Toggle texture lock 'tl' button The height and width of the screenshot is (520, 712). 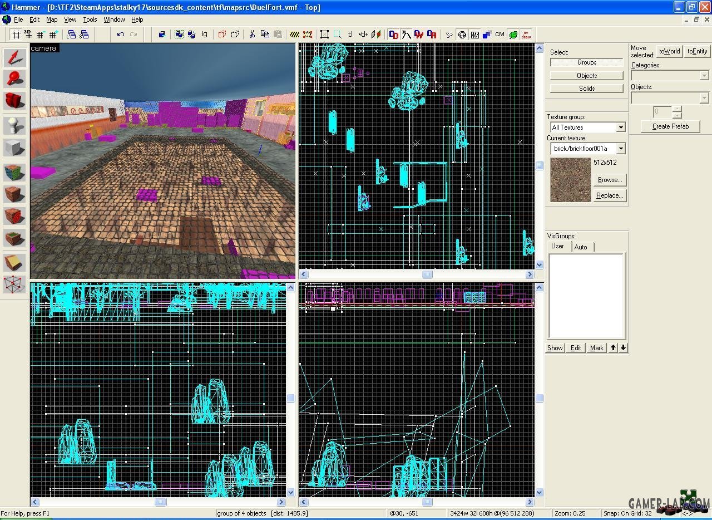[350, 35]
